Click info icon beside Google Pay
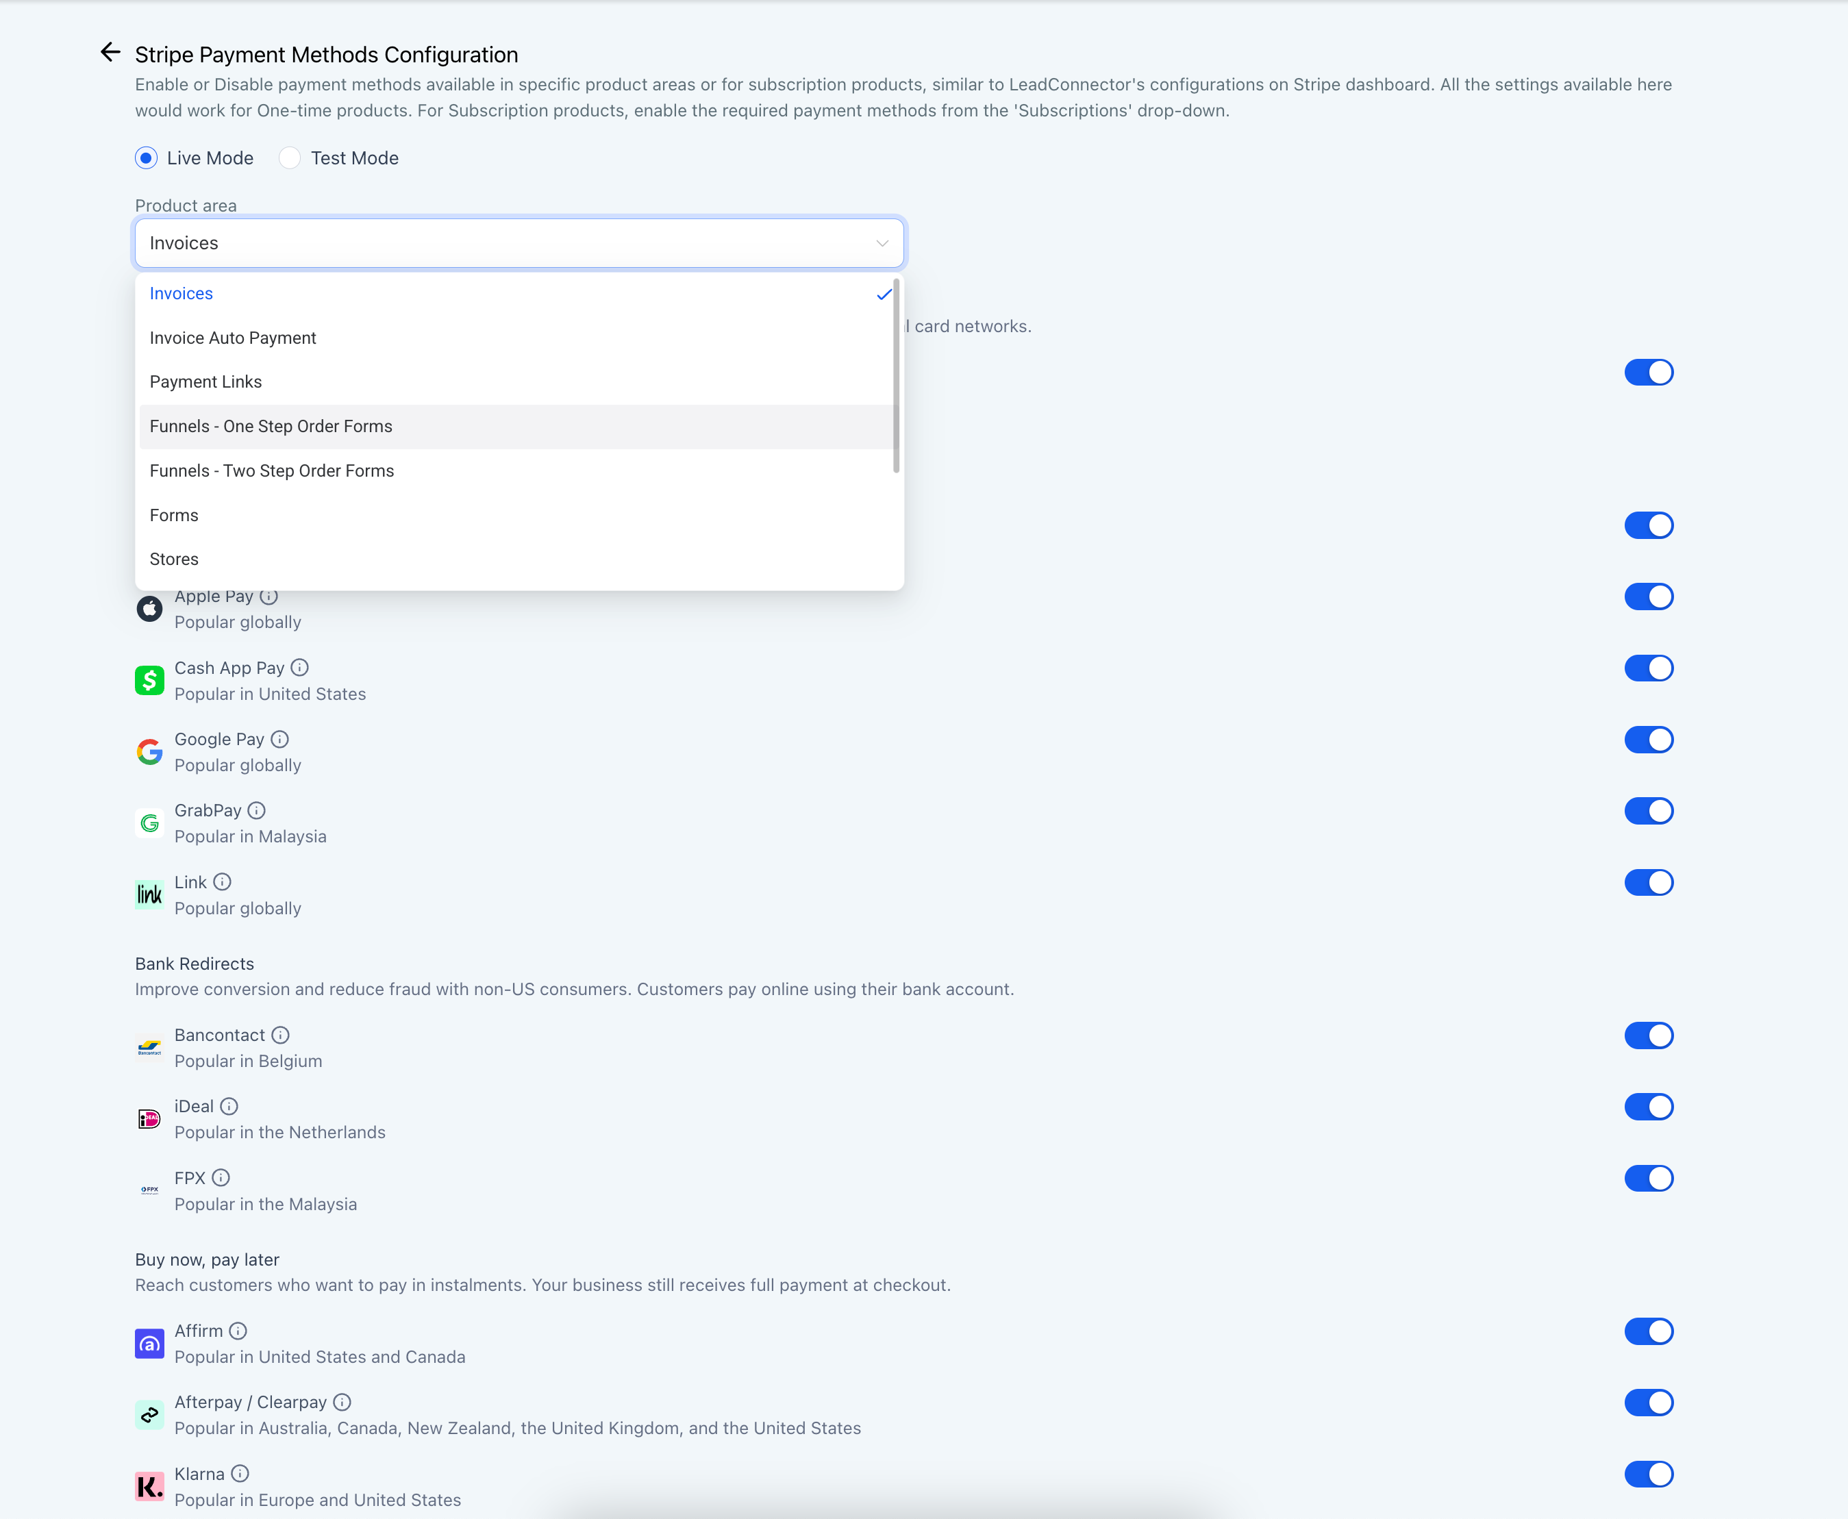 (x=279, y=740)
